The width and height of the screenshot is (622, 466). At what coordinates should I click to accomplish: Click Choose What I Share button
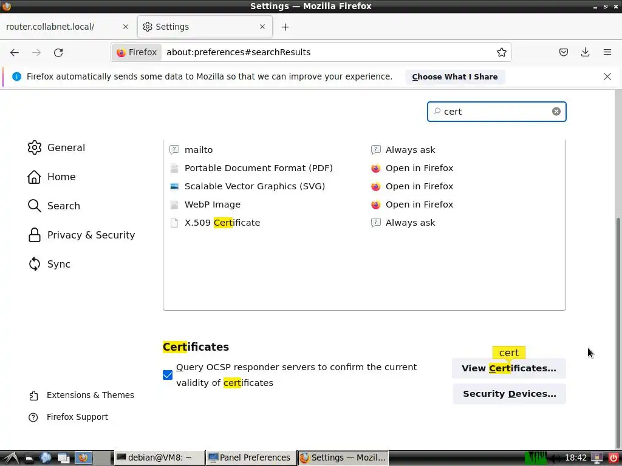click(455, 77)
